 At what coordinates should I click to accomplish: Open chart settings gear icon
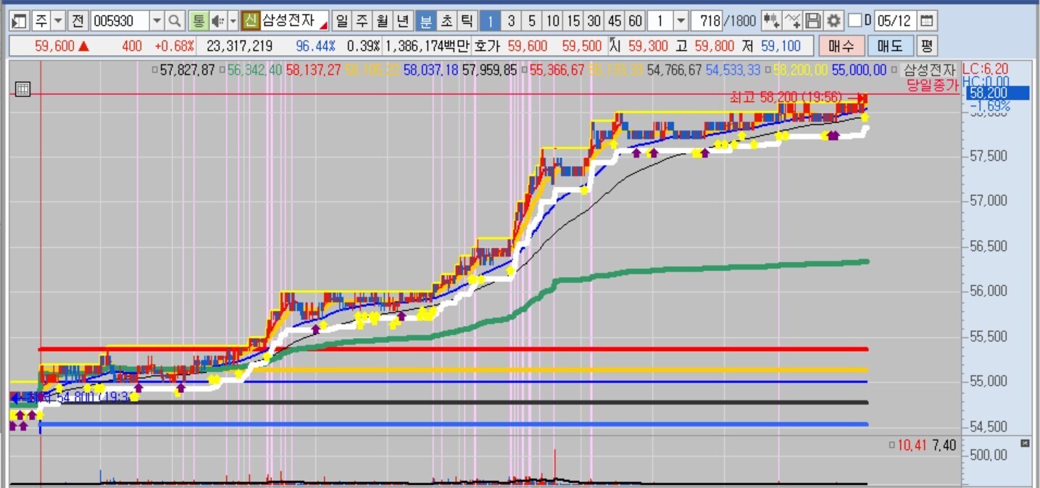point(834,20)
